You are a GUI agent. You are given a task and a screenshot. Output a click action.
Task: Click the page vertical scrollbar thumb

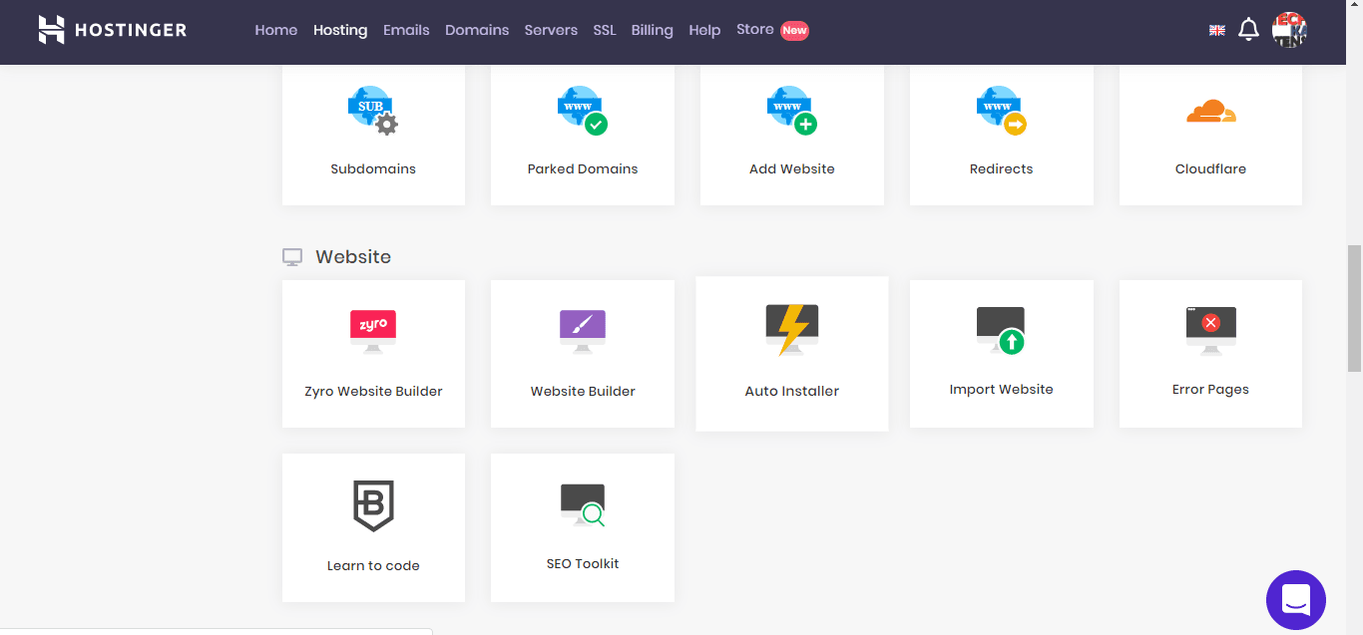(x=1355, y=307)
